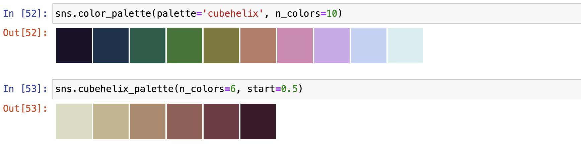Click the pale periwinkle blue swatch in Out[52]

(369, 46)
